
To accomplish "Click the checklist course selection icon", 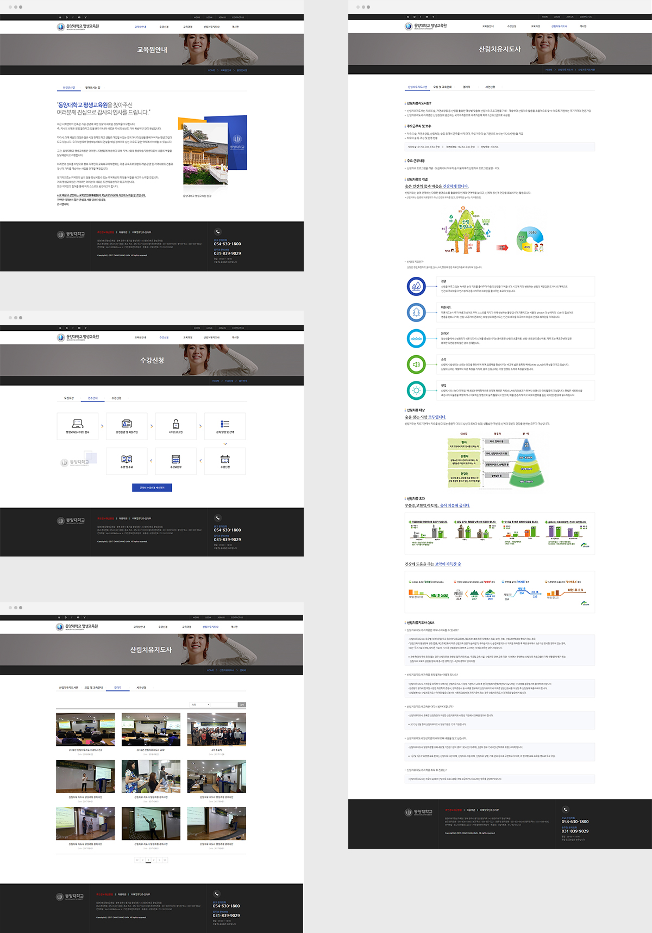I will click(225, 423).
